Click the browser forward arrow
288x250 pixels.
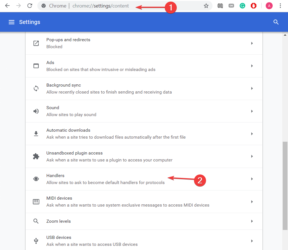(18, 6)
